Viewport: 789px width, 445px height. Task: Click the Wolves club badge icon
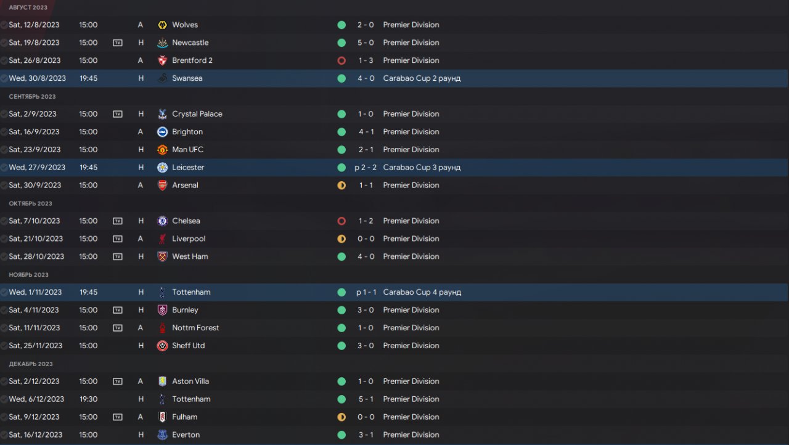click(x=162, y=25)
